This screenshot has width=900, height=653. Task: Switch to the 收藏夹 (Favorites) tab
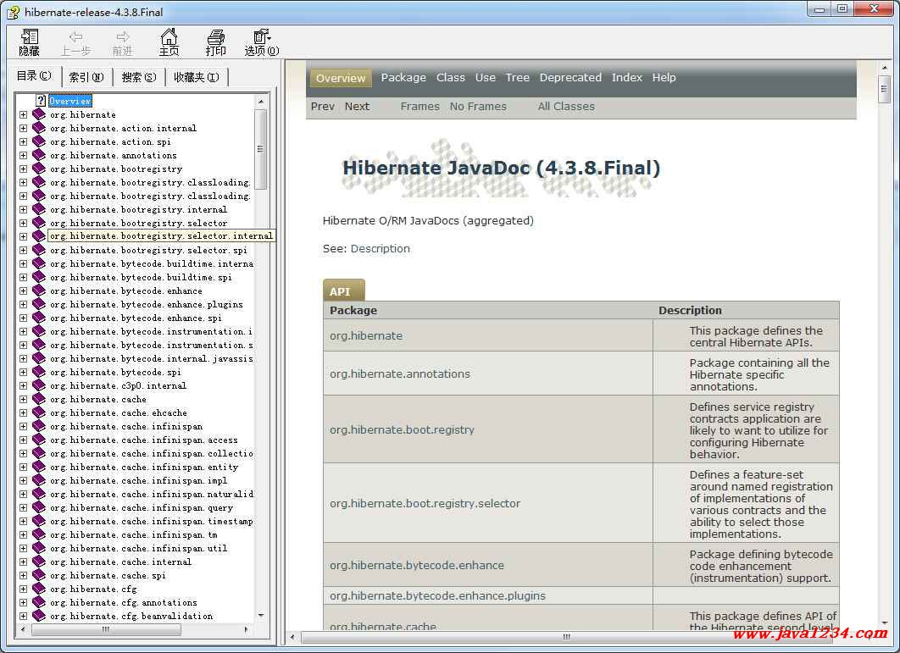click(197, 77)
